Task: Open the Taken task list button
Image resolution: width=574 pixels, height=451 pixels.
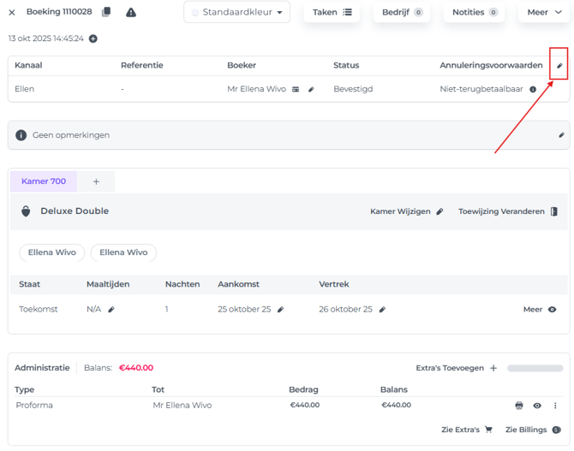Action: (332, 12)
